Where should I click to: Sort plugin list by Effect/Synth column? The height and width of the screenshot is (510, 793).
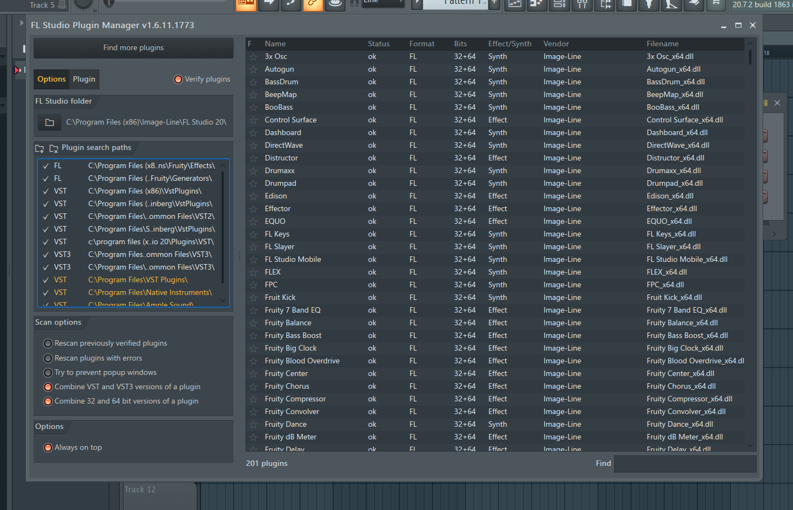coord(509,44)
